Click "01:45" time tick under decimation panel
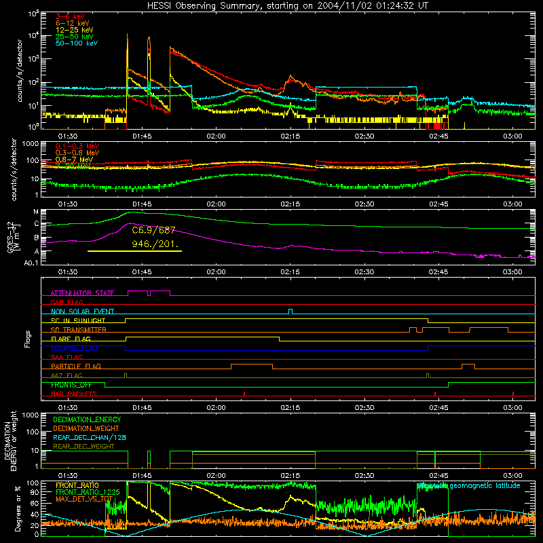The height and width of the screenshot is (543, 543). point(142,476)
